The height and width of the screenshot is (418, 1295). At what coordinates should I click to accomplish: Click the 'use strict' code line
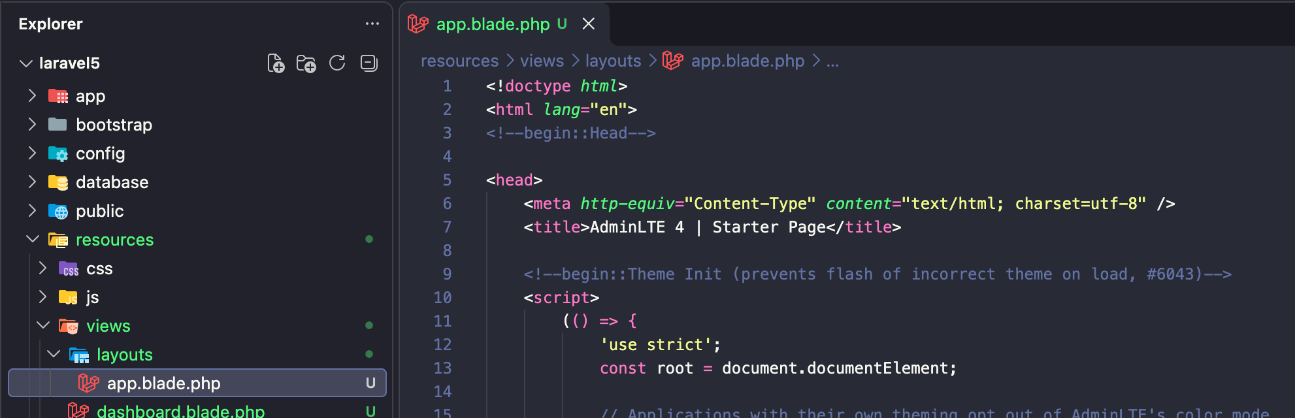click(x=660, y=345)
